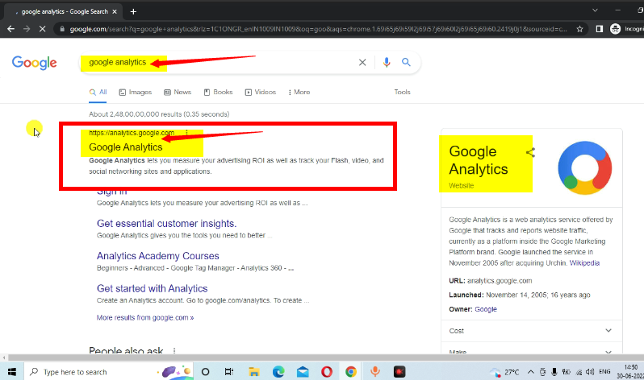Image resolution: width=644 pixels, height=380 pixels.
Task: Stop page loading with the X button
Action: pyautogui.click(x=42, y=29)
